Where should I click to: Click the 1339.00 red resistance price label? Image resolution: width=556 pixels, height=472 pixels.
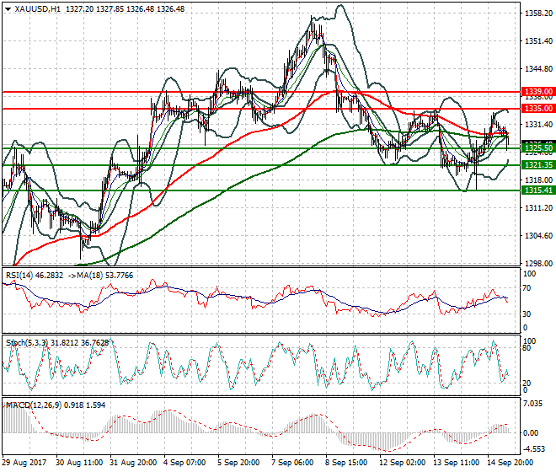[538, 92]
